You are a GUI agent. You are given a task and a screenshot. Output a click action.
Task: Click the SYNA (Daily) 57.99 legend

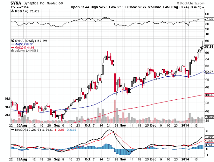[x=31, y=41]
